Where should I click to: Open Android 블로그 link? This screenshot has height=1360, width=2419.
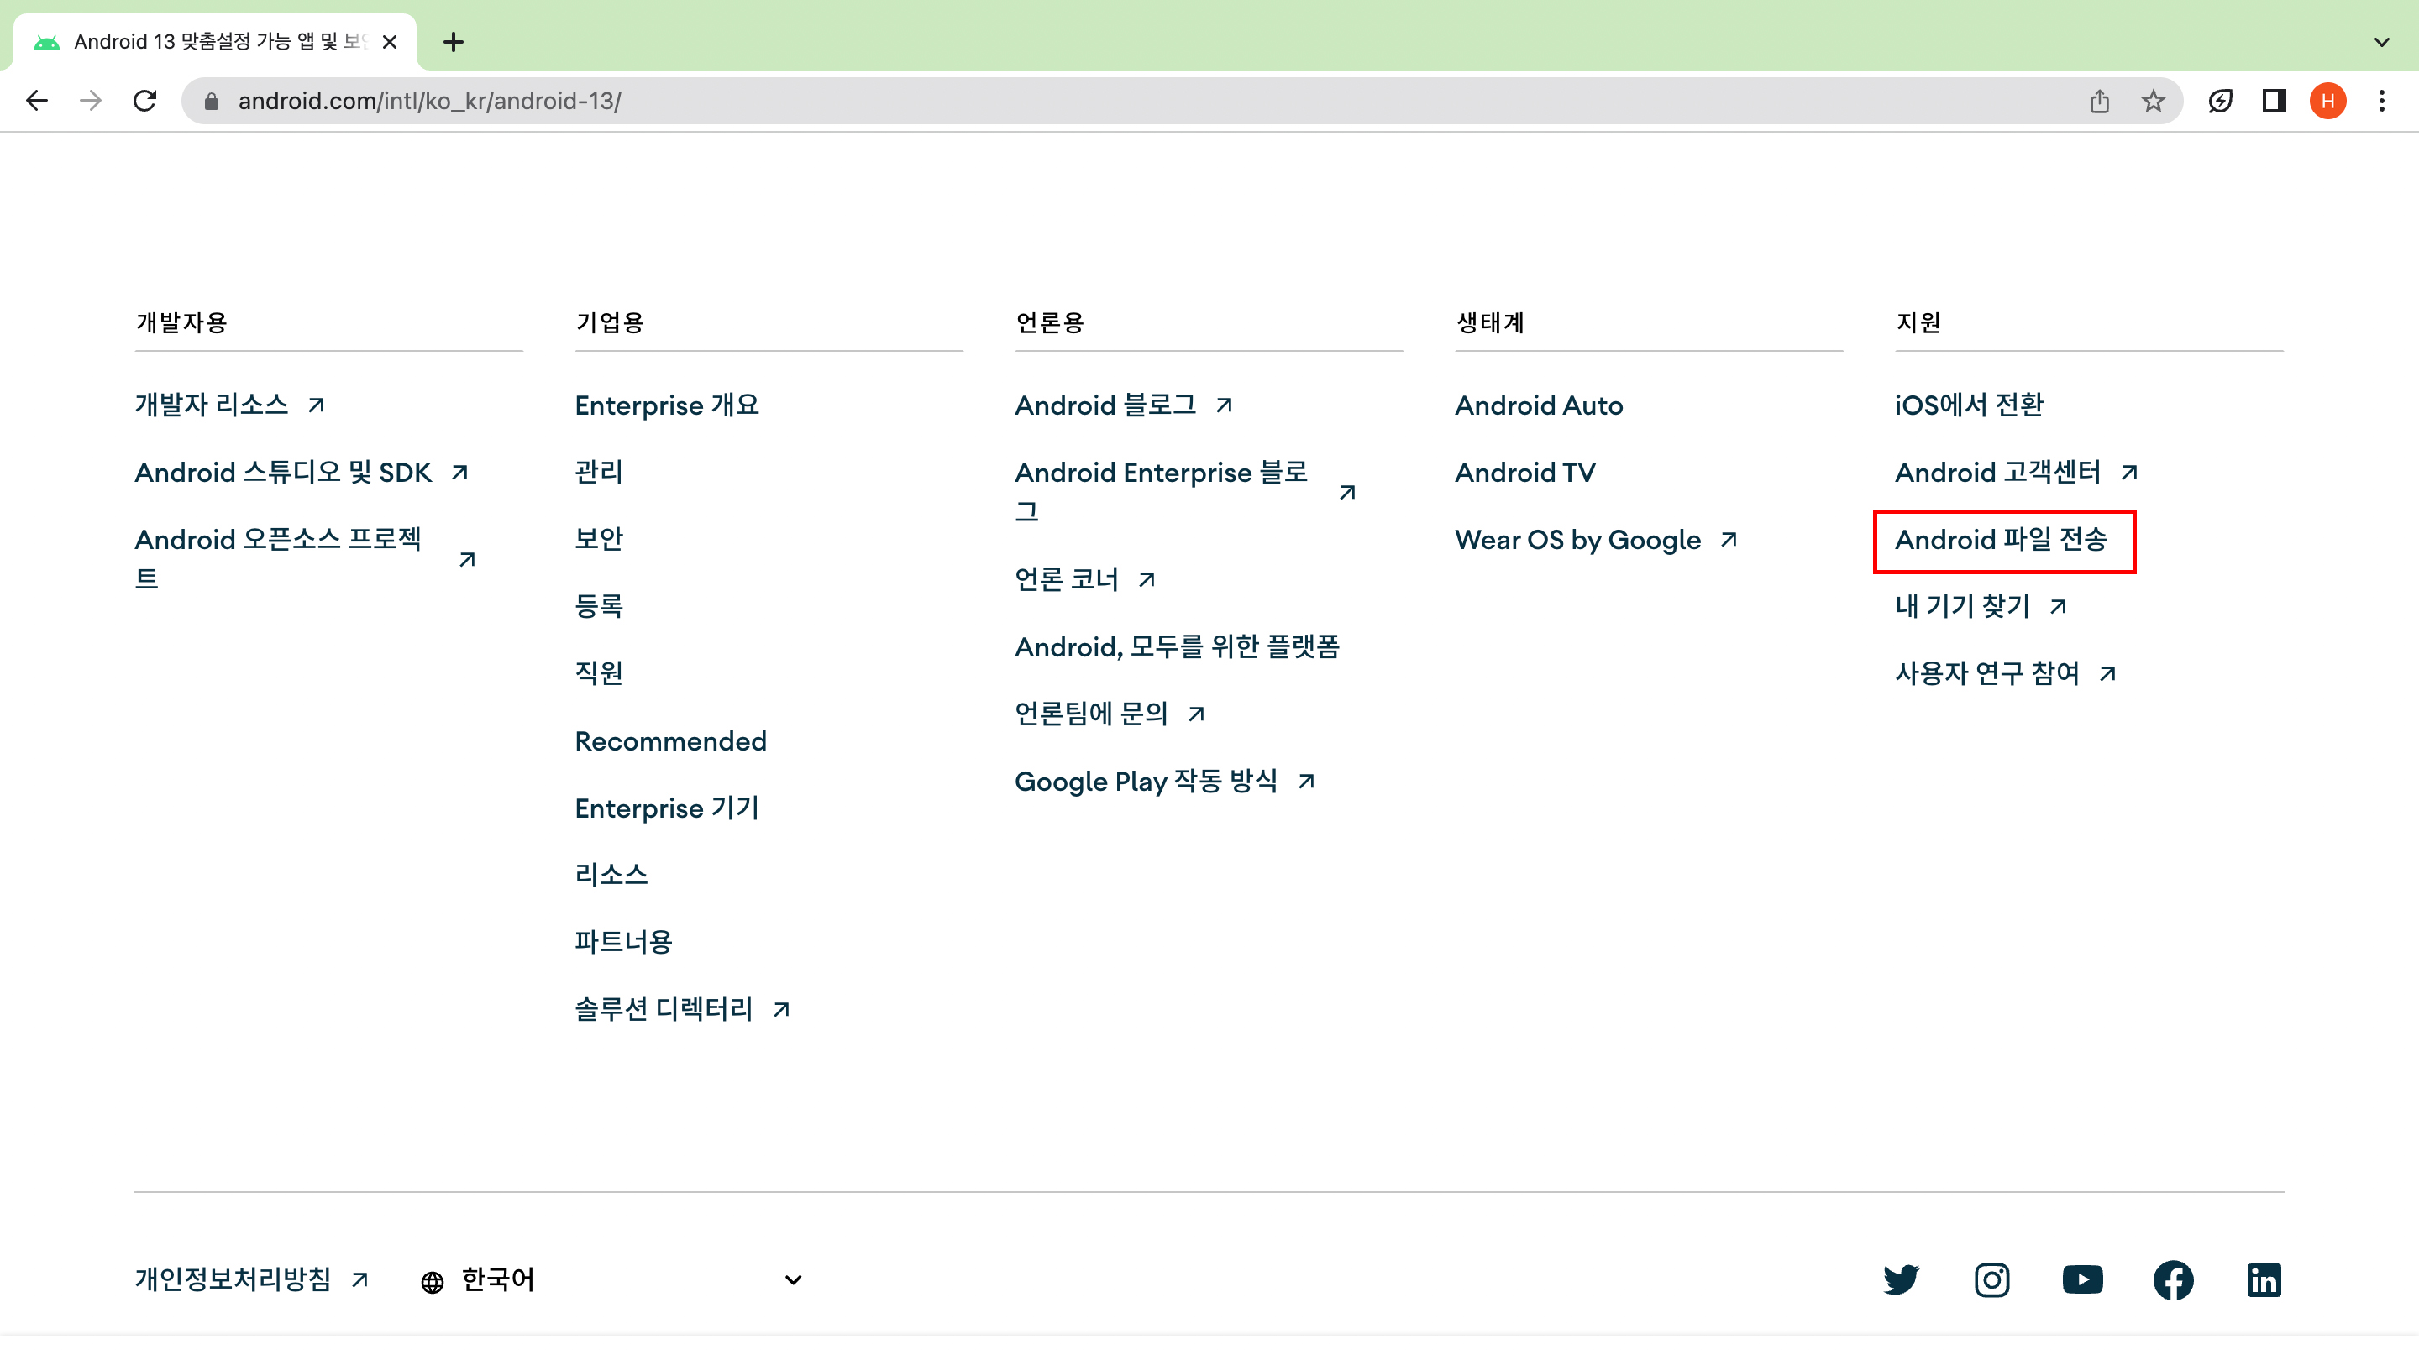click(1124, 405)
